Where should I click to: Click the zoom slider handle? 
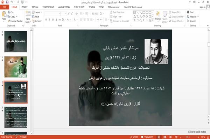[x=187, y=137]
